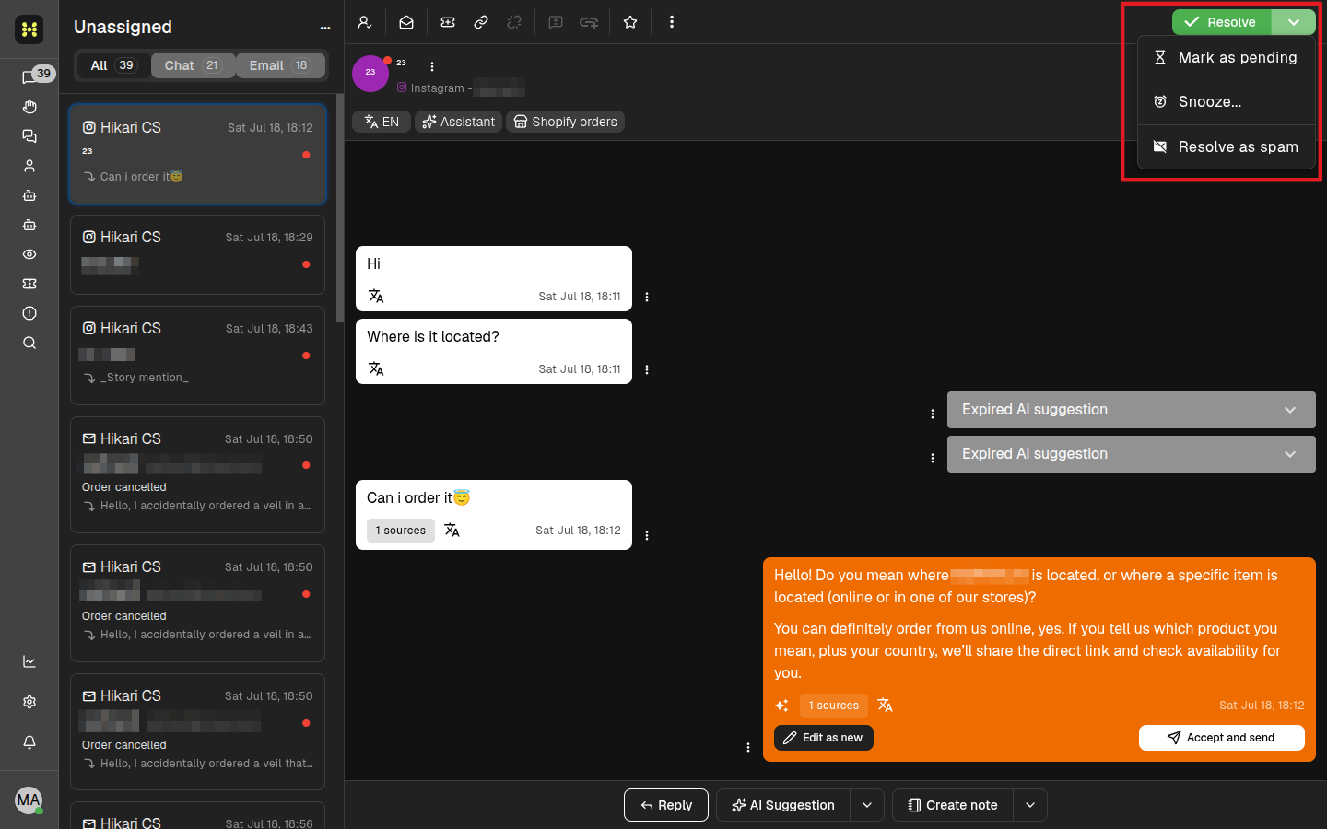Open the eye icon in left sidebar
1327x829 pixels.
(x=29, y=254)
